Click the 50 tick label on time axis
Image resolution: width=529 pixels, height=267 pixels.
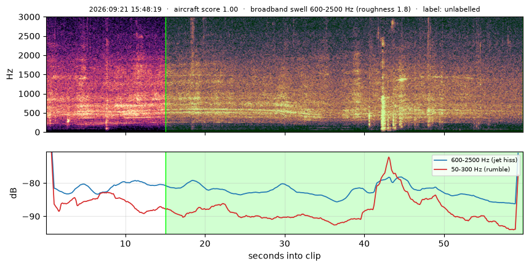pos(444,243)
